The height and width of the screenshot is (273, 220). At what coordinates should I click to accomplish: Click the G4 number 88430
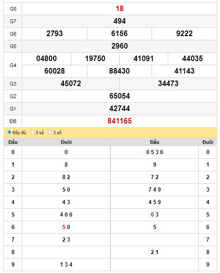[119, 71]
